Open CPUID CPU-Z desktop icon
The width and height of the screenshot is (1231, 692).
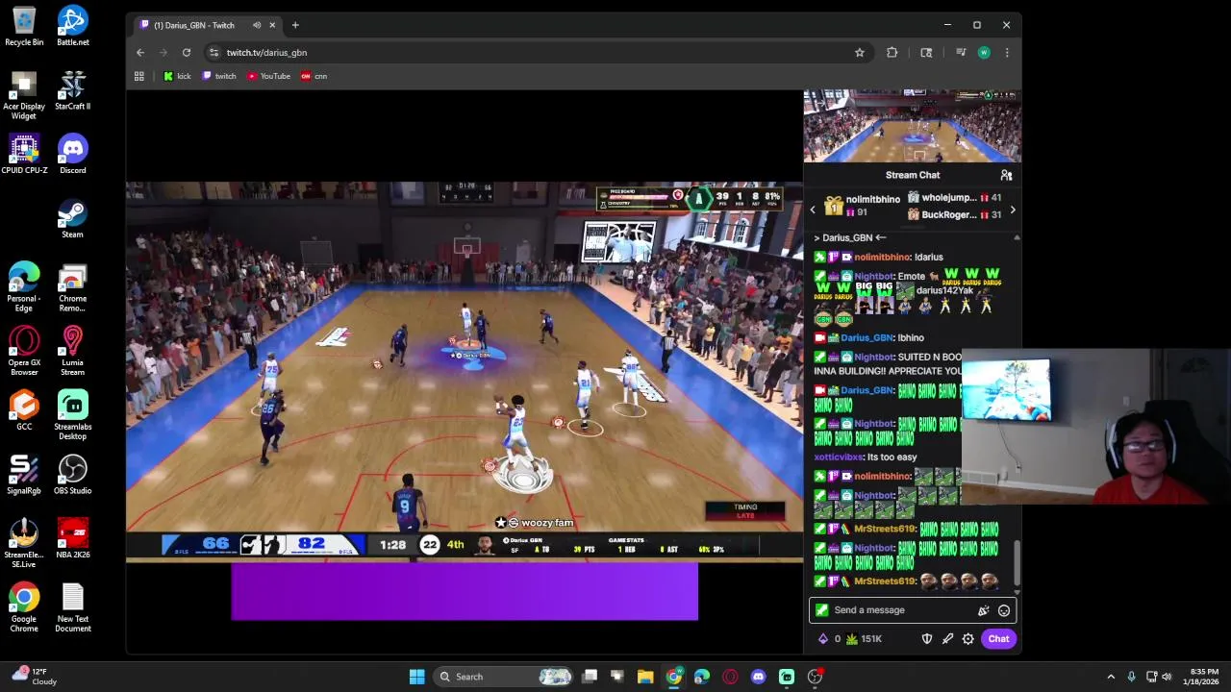point(24,155)
